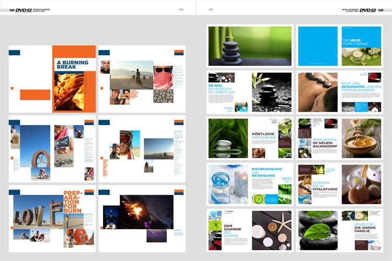Viewport: 392px width, 261px height.
Task: Click the solid blue page beside 'Die neue Parktherme'
Action: (318, 46)
